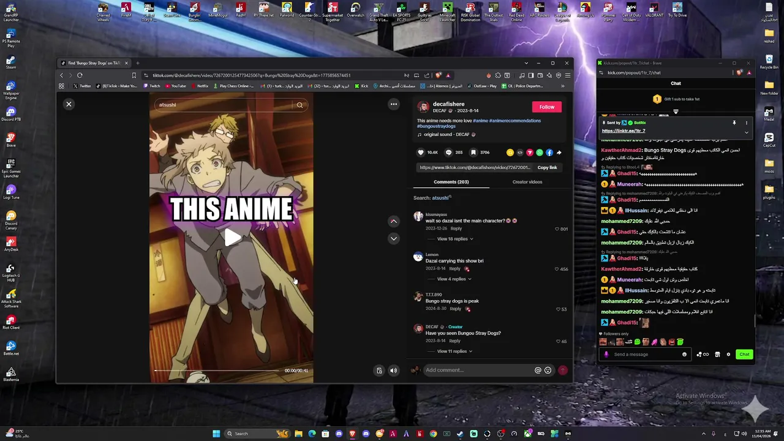Close the TikTok video viewer with X

69,104
